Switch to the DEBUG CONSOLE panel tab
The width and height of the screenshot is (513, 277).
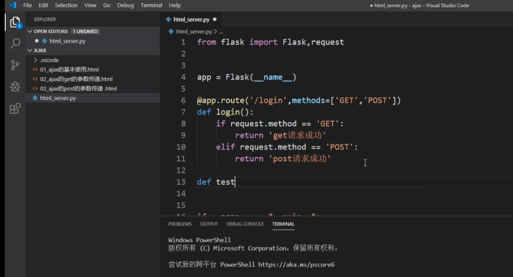click(x=245, y=224)
